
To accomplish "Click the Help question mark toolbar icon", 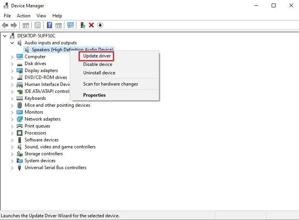I will pos(49,25).
